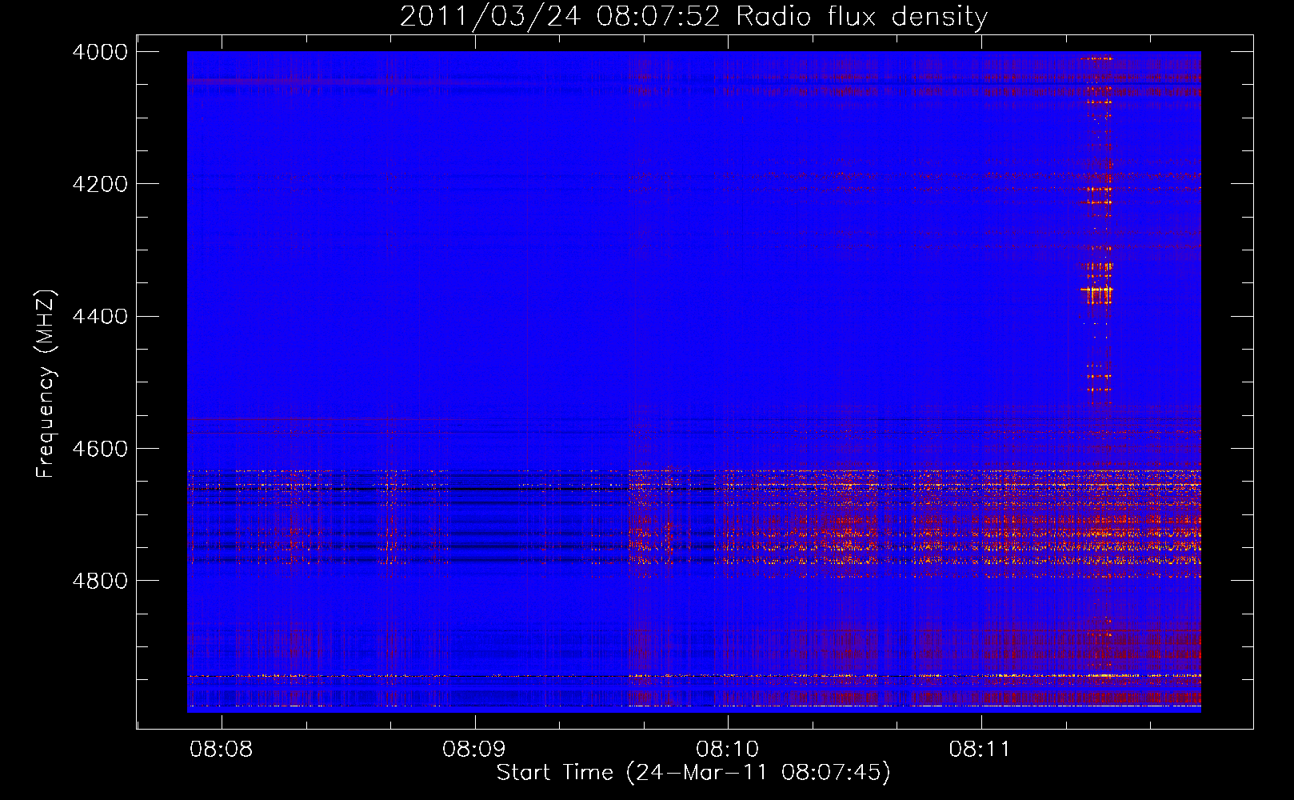Click the '08:11' time axis label
The height and width of the screenshot is (800, 1294).
tap(980, 750)
